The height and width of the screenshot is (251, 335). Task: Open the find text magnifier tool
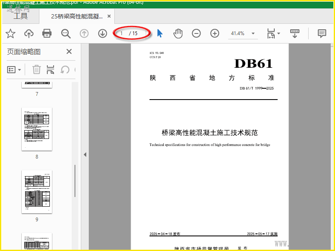(66, 33)
